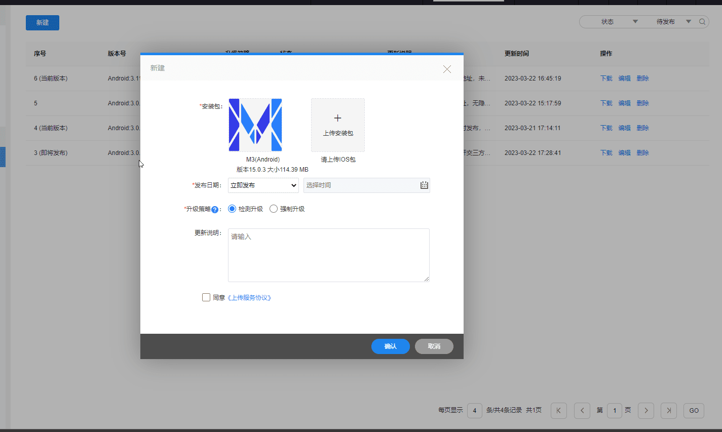Click the plus icon to upload iOS package
Image resolution: width=722 pixels, height=432 pixels.
[338, 118]
